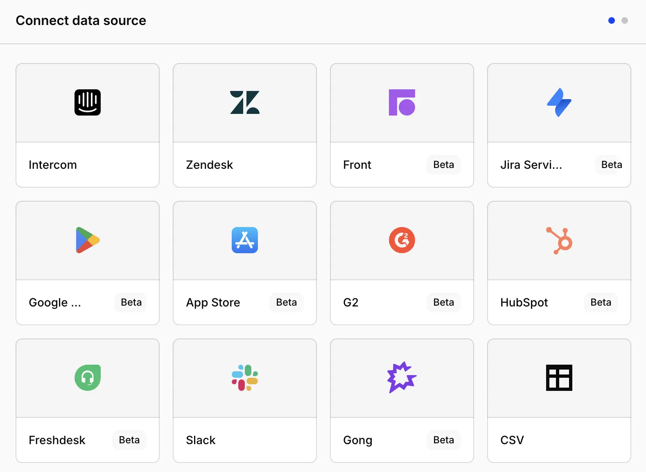The image size is (646, 472).
Task: Click the Slack label text
Action: click(x=201, y=440)
